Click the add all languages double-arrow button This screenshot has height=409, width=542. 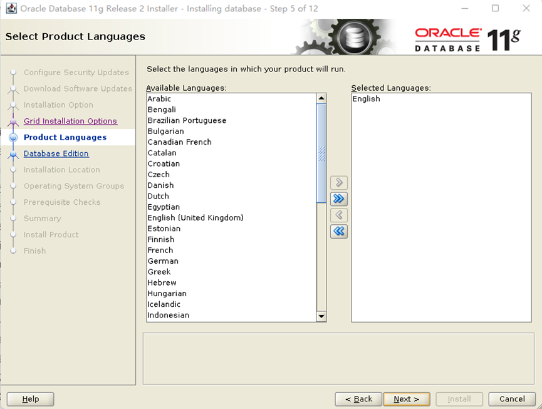(339, 199)
